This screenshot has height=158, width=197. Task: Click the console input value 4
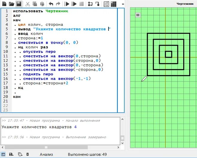click(75, 127)
